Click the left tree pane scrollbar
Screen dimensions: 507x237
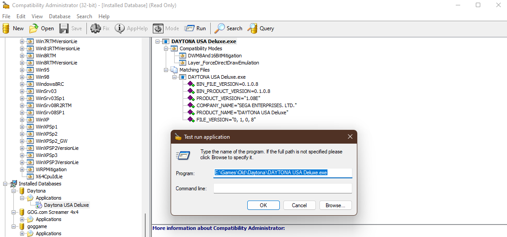point(145,225)
